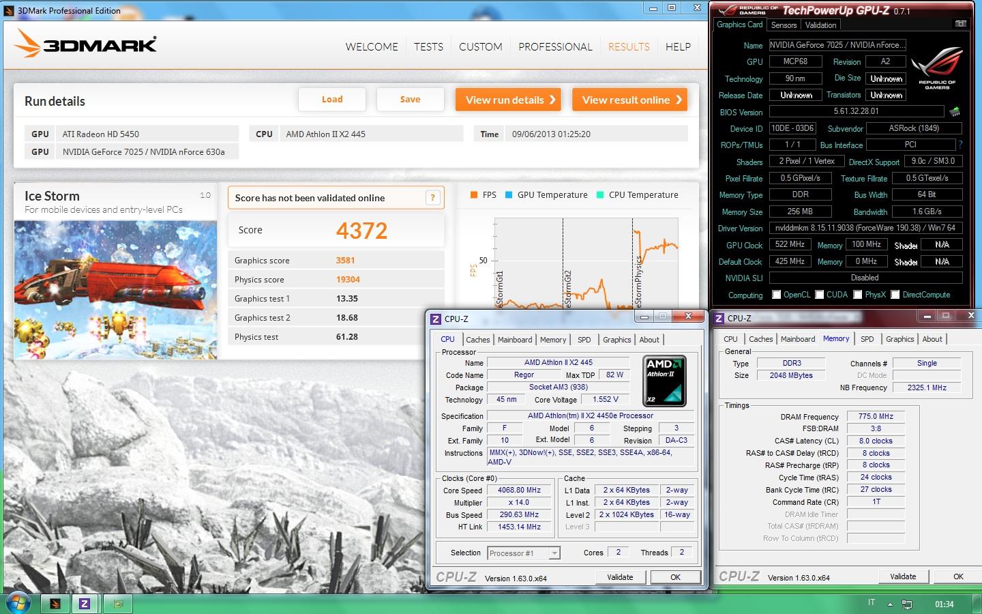Switch to the Validation tab in GPU-Z
This screenshot has height=614, width=982.
pyautogui.click(x=820, y=25)
